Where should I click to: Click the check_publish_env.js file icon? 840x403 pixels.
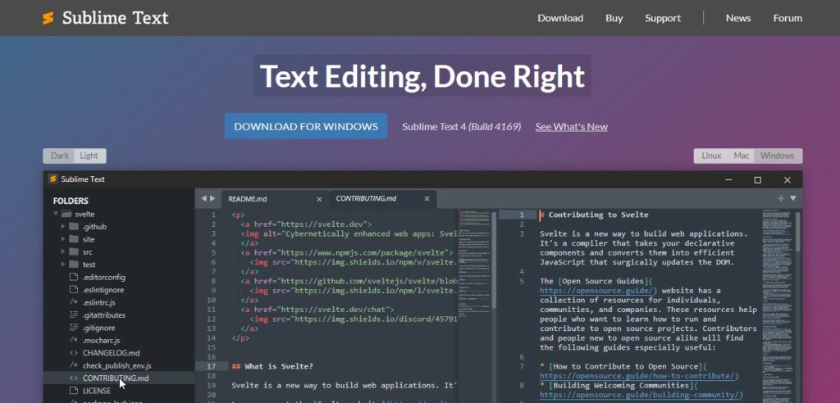pos(74,365)
